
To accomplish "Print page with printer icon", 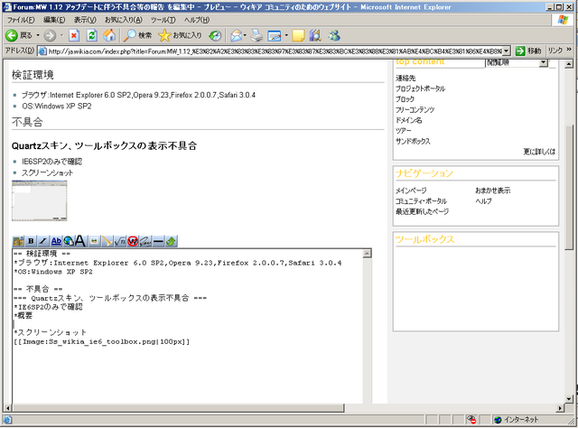I will (256, 35).
